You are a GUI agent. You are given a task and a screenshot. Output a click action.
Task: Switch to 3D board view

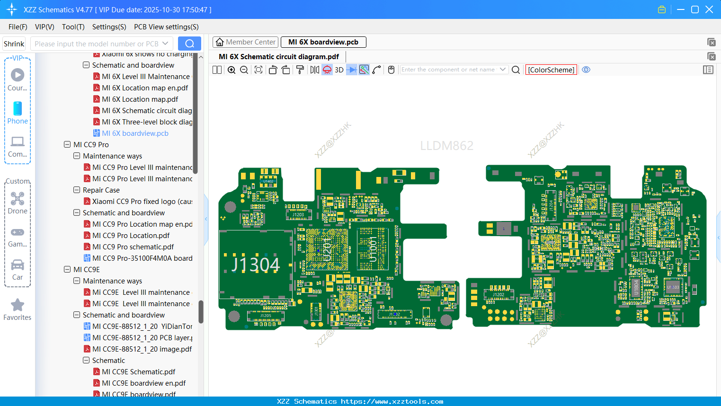coord(339,70)
